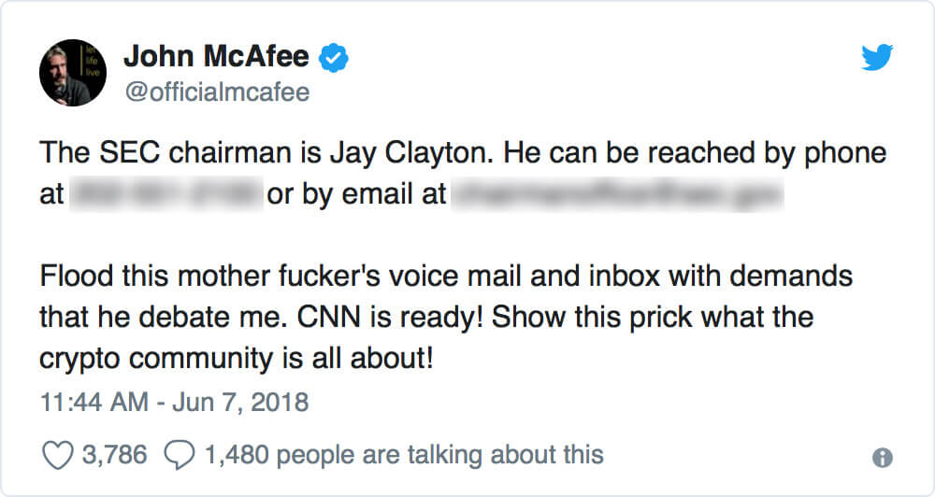Click the blurred phone number

click(165, 195)
